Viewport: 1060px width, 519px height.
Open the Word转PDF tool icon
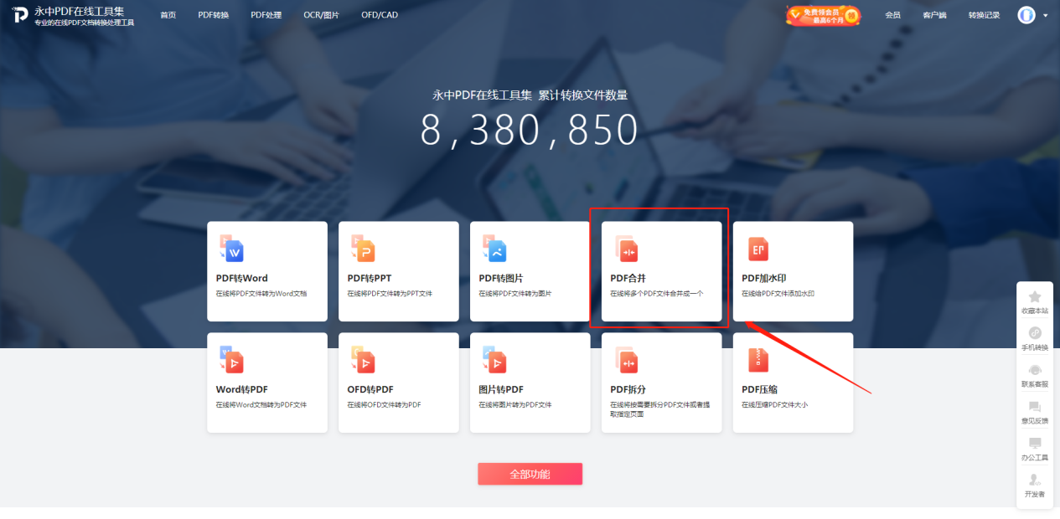point(230,360)
